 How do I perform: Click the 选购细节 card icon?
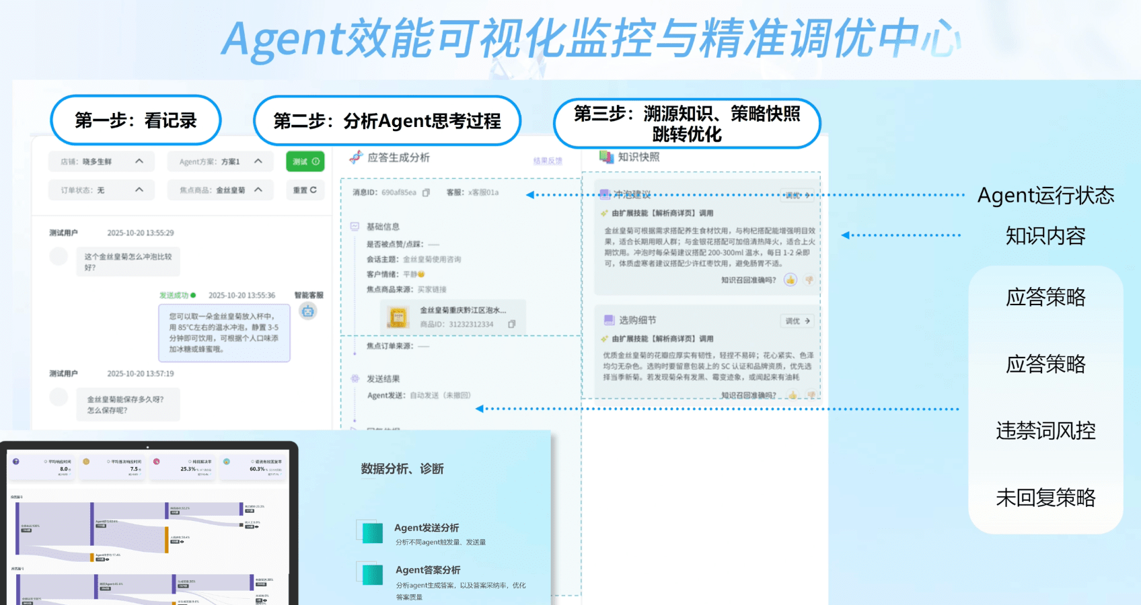(609, 320)
